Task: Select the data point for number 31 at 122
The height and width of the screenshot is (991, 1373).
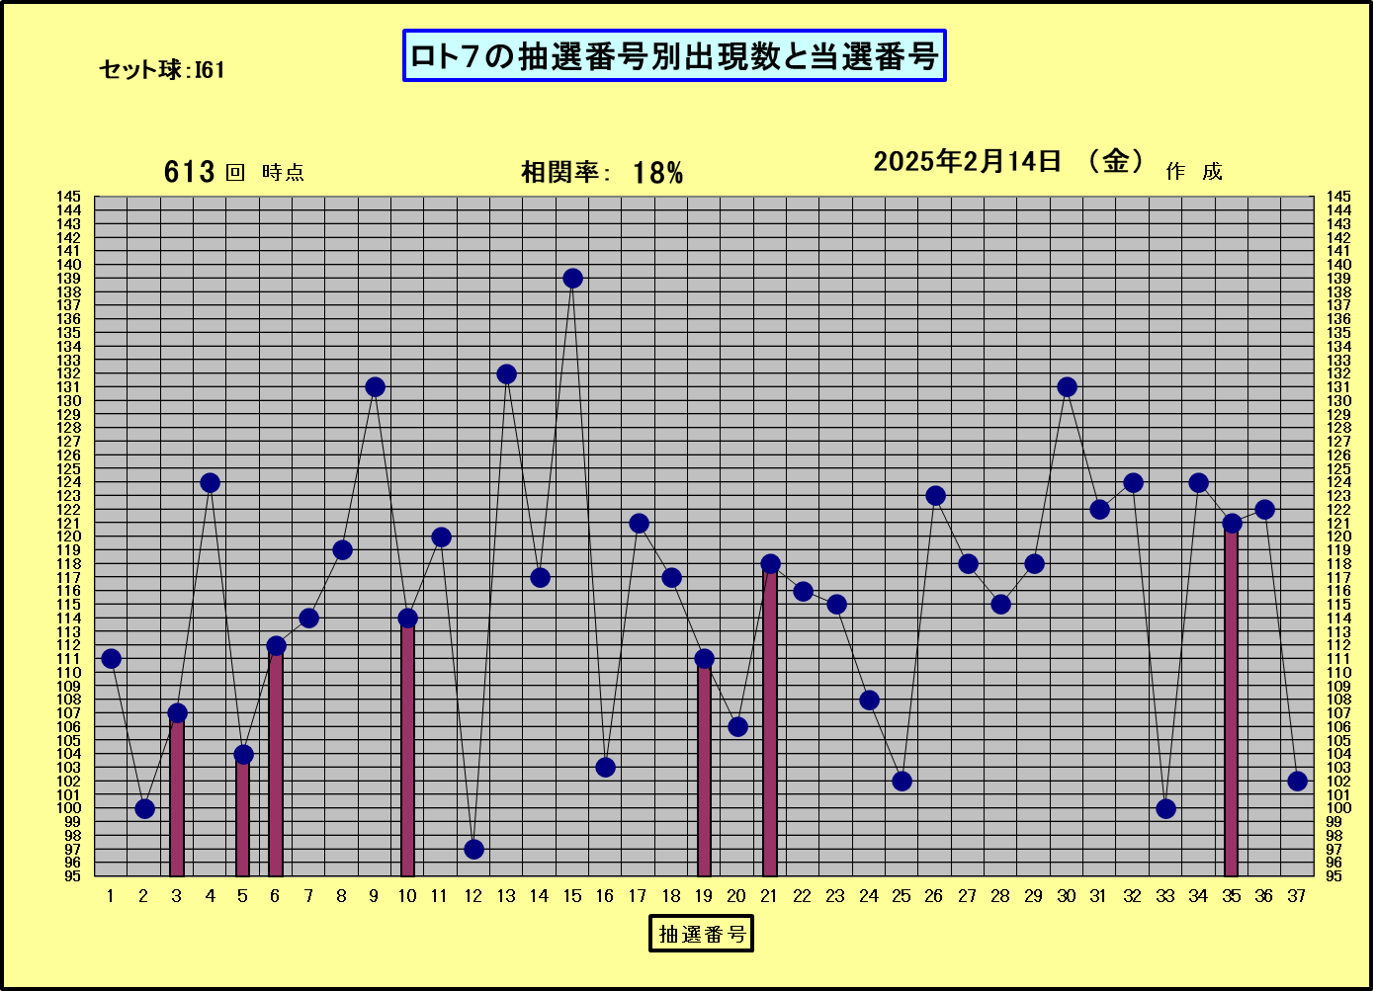Action: click(1099, 510)
